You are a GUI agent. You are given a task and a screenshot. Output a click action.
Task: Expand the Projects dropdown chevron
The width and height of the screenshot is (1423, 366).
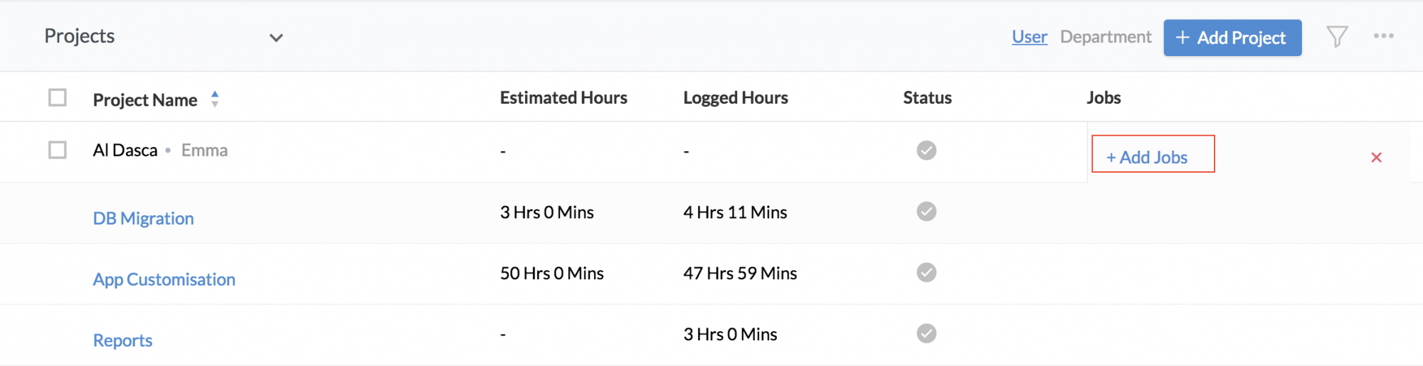coord(276,38)
